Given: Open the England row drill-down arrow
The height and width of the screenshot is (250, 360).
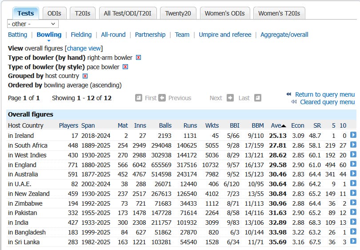Looking at the screenshot, I should [353, 164].
